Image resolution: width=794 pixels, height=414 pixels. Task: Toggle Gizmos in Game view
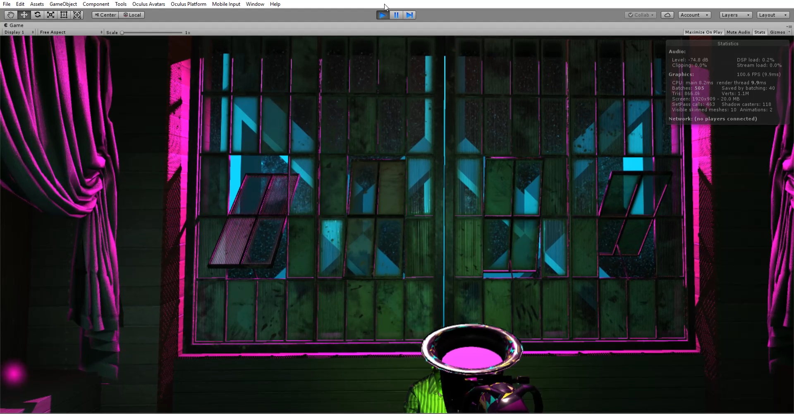coord(777,32)
